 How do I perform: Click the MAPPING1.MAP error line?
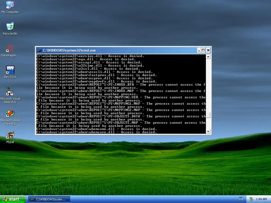121,105
